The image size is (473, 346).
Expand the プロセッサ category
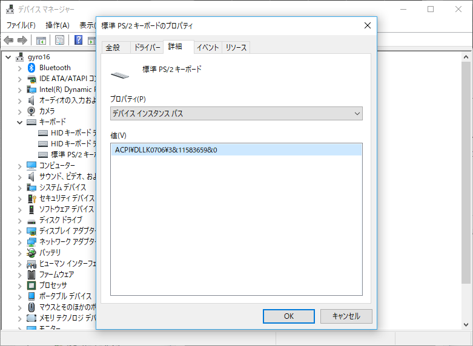[x=20, y=286]
